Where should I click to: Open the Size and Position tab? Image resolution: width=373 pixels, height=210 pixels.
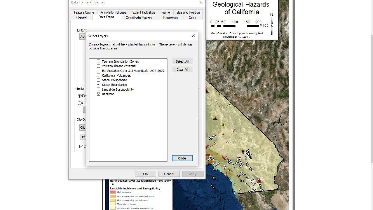pos(188,12)
